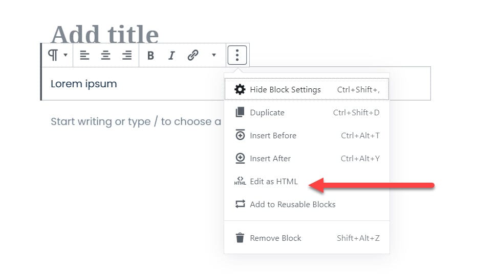Toggle bold formatting
Screen dimensions: 497x274
coord(150,56)
